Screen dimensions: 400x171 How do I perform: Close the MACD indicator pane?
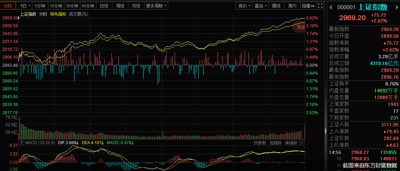coord(302,143)
